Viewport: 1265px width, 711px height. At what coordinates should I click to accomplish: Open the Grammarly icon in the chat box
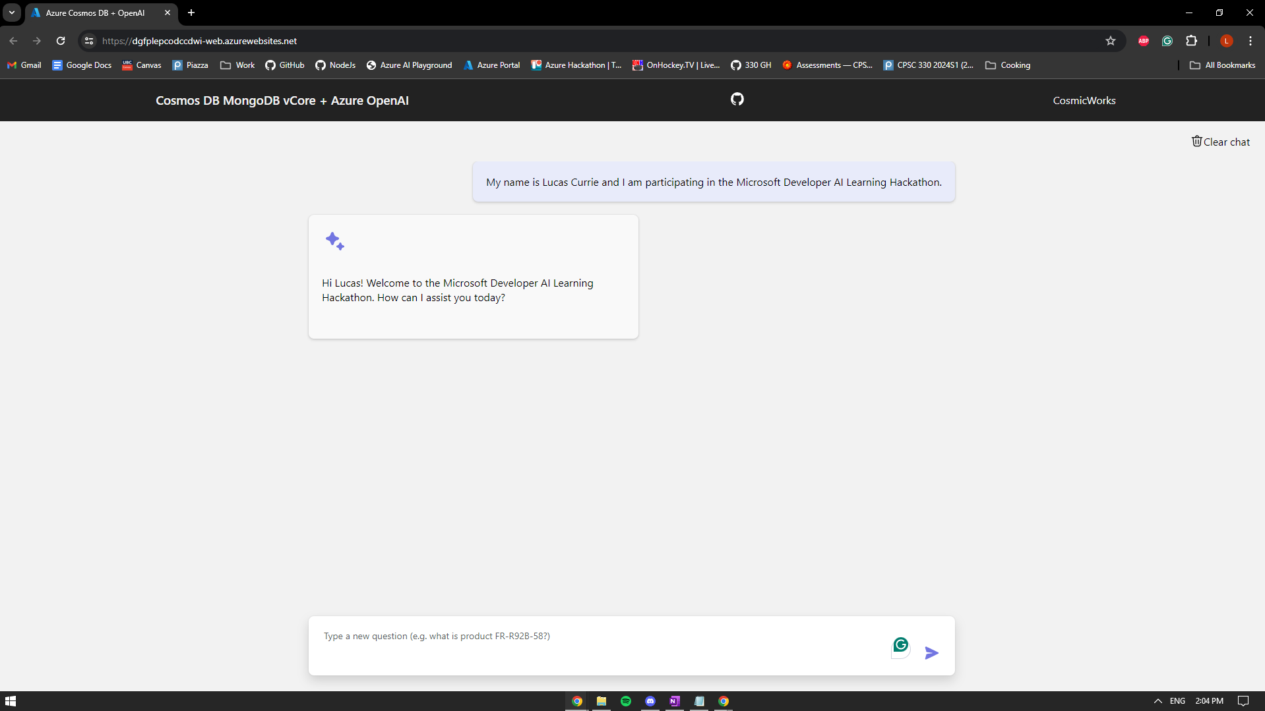point(901,645)
